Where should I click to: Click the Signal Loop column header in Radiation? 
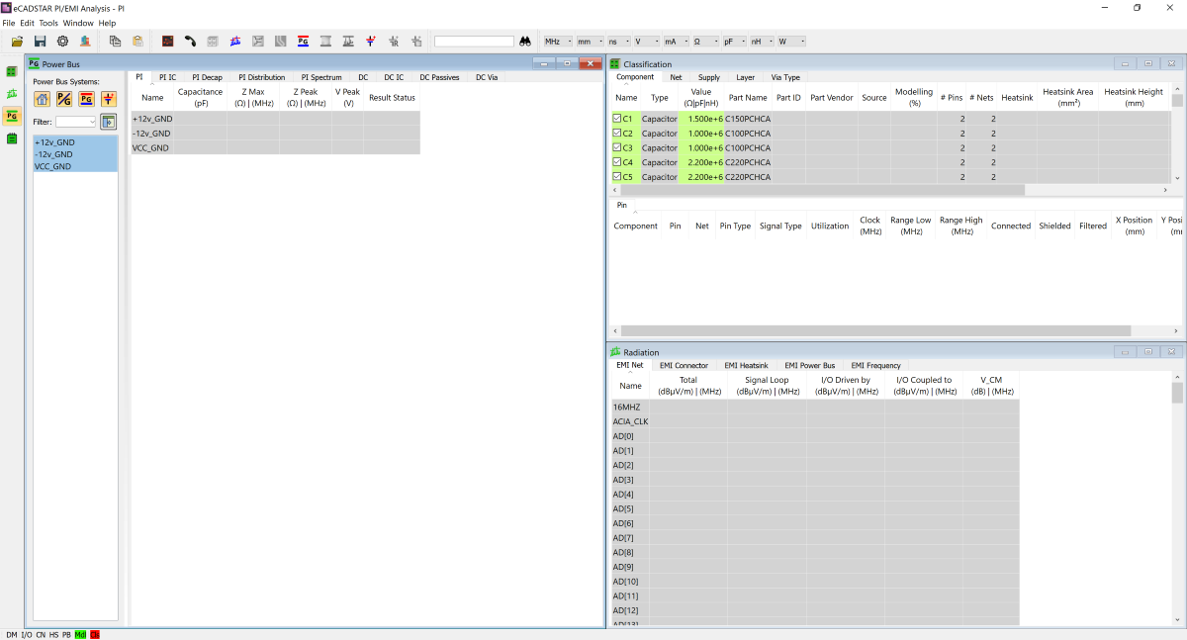(x=767, y=386)
